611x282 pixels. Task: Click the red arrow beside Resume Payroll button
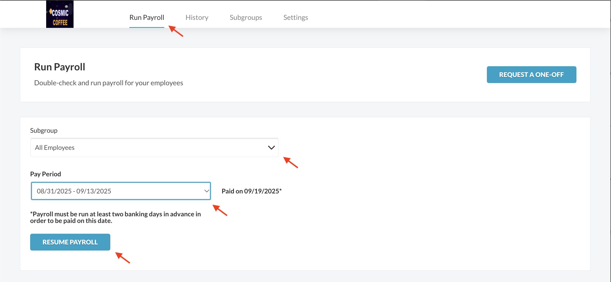pyautogui.click(x=122, y=257)
